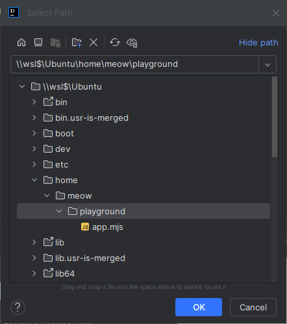Click the folder icon next to playground
Viewport: 287px width, 324px height.
point(73,211)
